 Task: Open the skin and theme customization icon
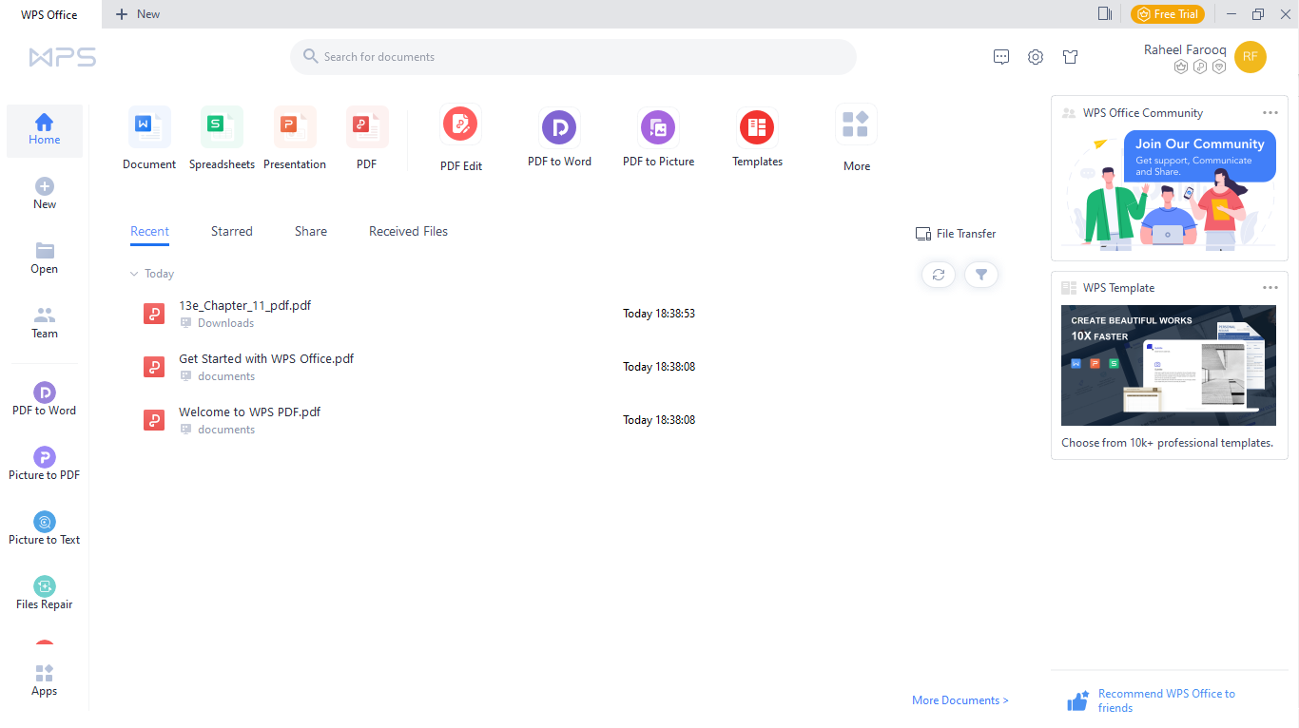pos(1070,56)
